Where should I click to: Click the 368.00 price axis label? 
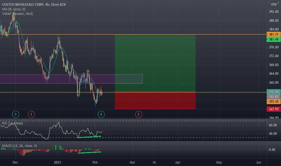(274, 65)
